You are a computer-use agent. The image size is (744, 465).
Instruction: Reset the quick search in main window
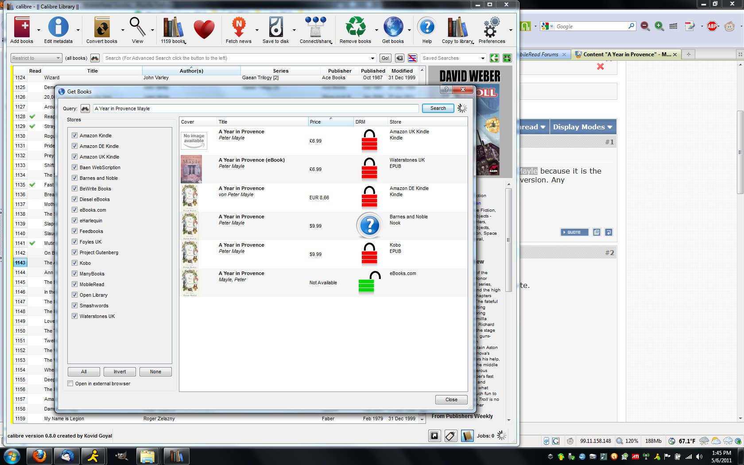pos(399,58)
